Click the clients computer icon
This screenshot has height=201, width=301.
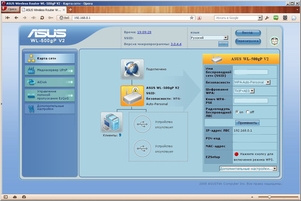point(112,122)
